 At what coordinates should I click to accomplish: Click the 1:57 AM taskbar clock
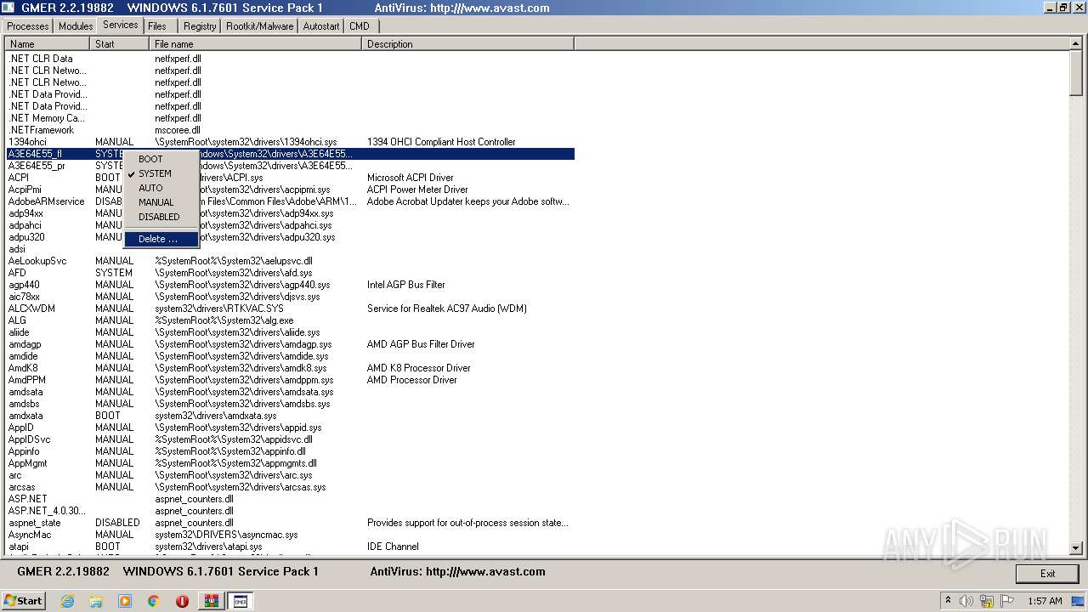click(1045, 601)
